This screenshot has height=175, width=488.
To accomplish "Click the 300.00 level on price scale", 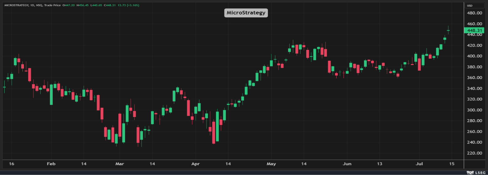I will coord(475,110).
